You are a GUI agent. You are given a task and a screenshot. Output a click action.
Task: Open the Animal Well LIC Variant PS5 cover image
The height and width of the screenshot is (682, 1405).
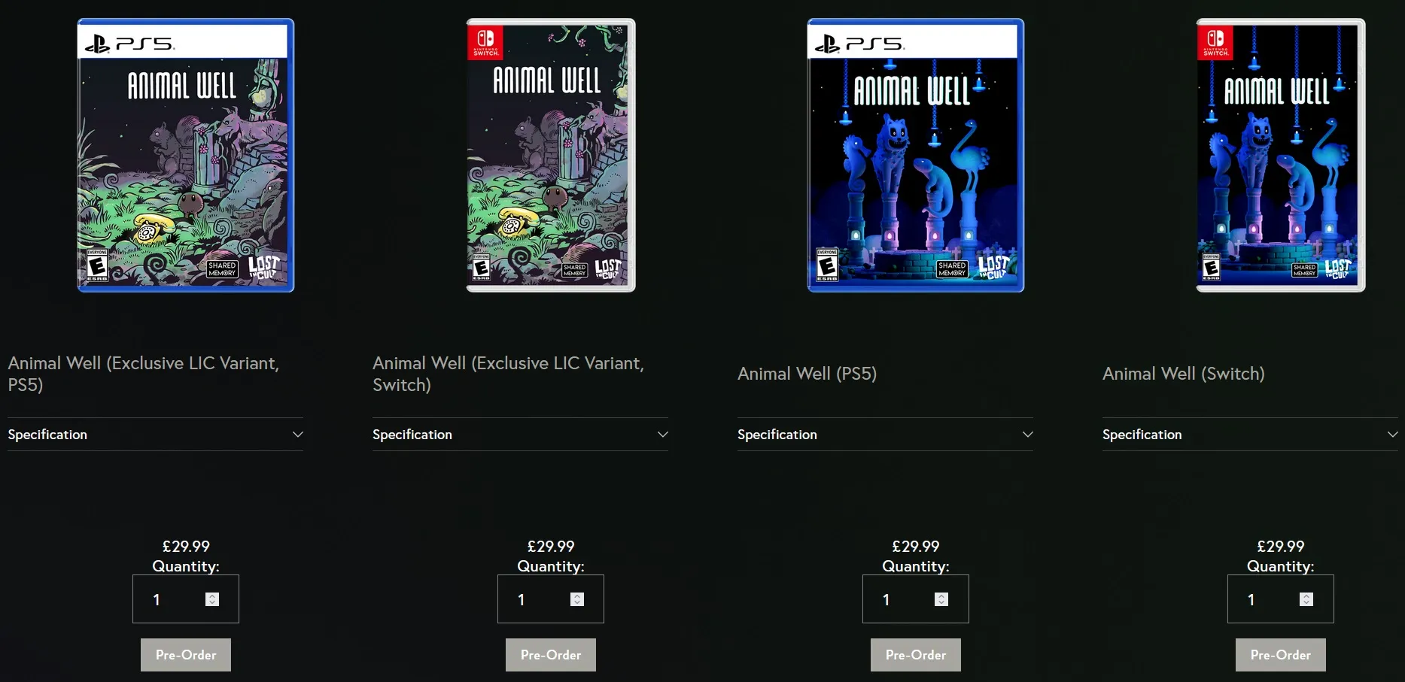click(186, 155)
